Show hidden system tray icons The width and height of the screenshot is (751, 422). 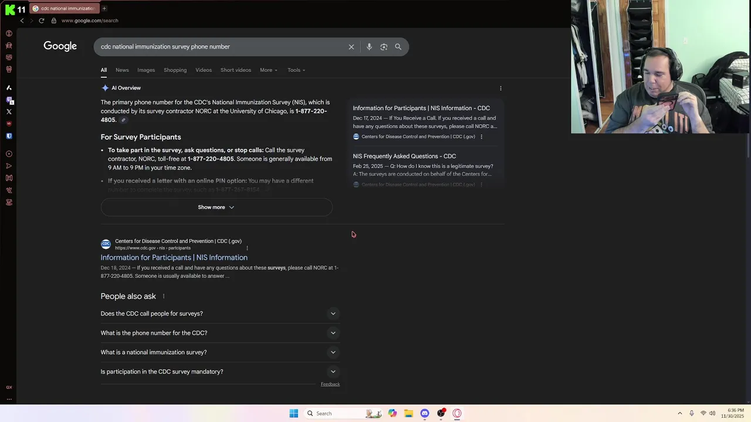click(x=680, y=413)
